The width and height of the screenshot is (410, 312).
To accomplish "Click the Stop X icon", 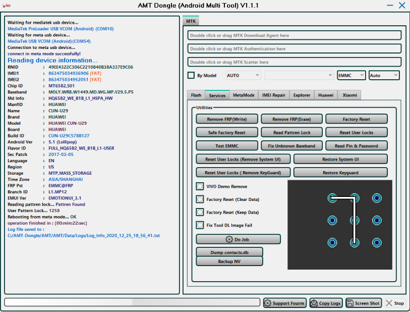I will coord(389,303).
